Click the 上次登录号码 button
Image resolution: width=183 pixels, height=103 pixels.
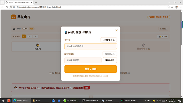[109, 40]
